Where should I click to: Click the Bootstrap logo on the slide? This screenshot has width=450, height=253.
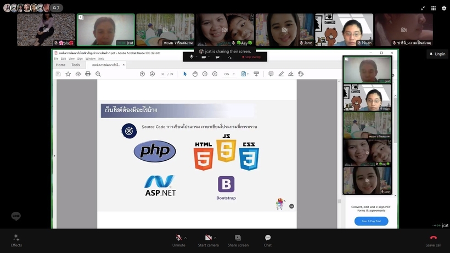[226, 188]
